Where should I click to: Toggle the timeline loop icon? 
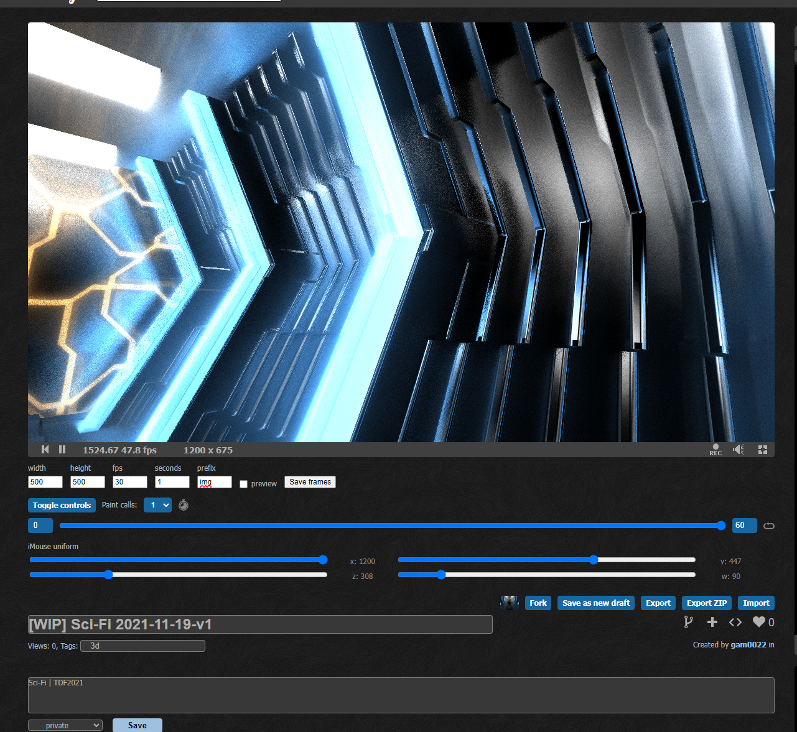click(769, 526)
